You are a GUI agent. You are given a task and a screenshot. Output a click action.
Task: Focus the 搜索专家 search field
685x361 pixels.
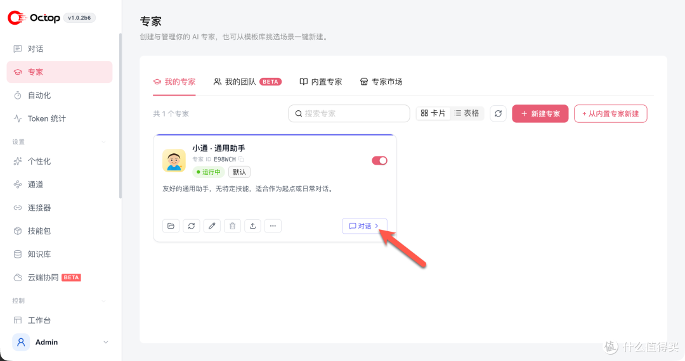(349, 114)
